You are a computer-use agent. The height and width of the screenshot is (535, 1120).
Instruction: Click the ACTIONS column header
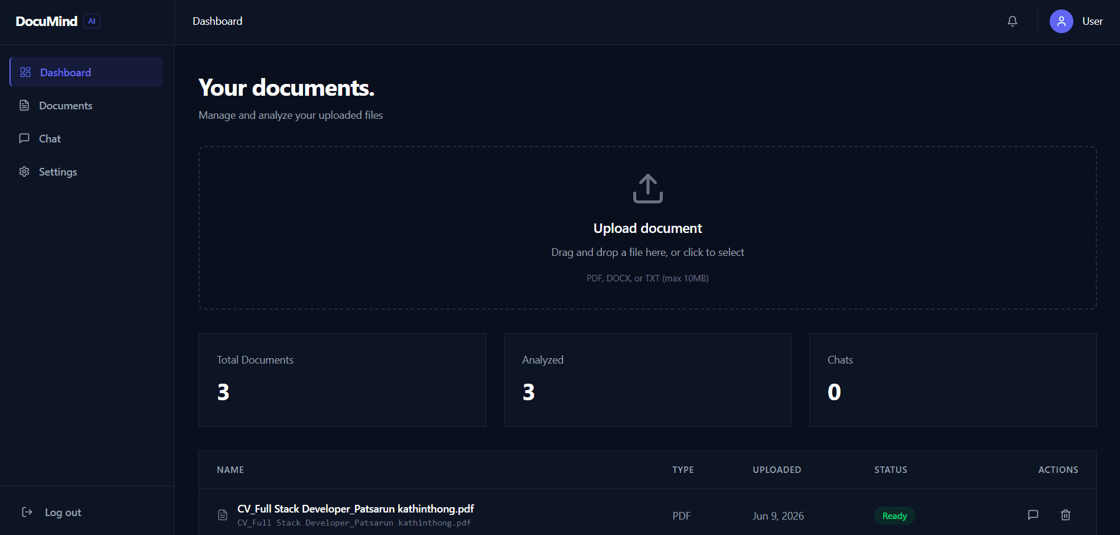pos(1058,470)
